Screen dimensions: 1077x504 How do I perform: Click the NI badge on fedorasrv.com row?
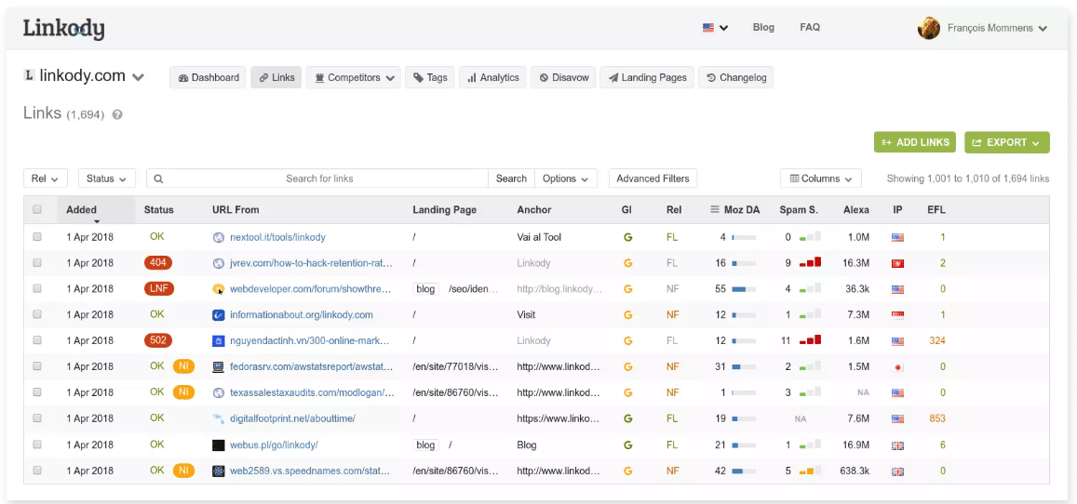[183, 366]
